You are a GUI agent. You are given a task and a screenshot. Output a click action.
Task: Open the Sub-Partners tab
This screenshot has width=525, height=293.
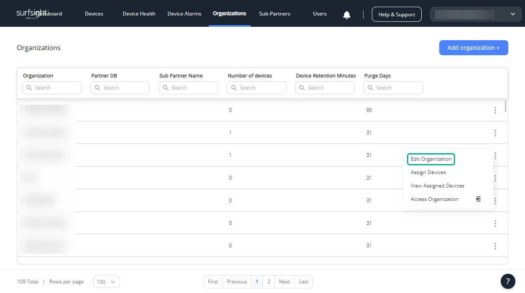click(274, 14)
